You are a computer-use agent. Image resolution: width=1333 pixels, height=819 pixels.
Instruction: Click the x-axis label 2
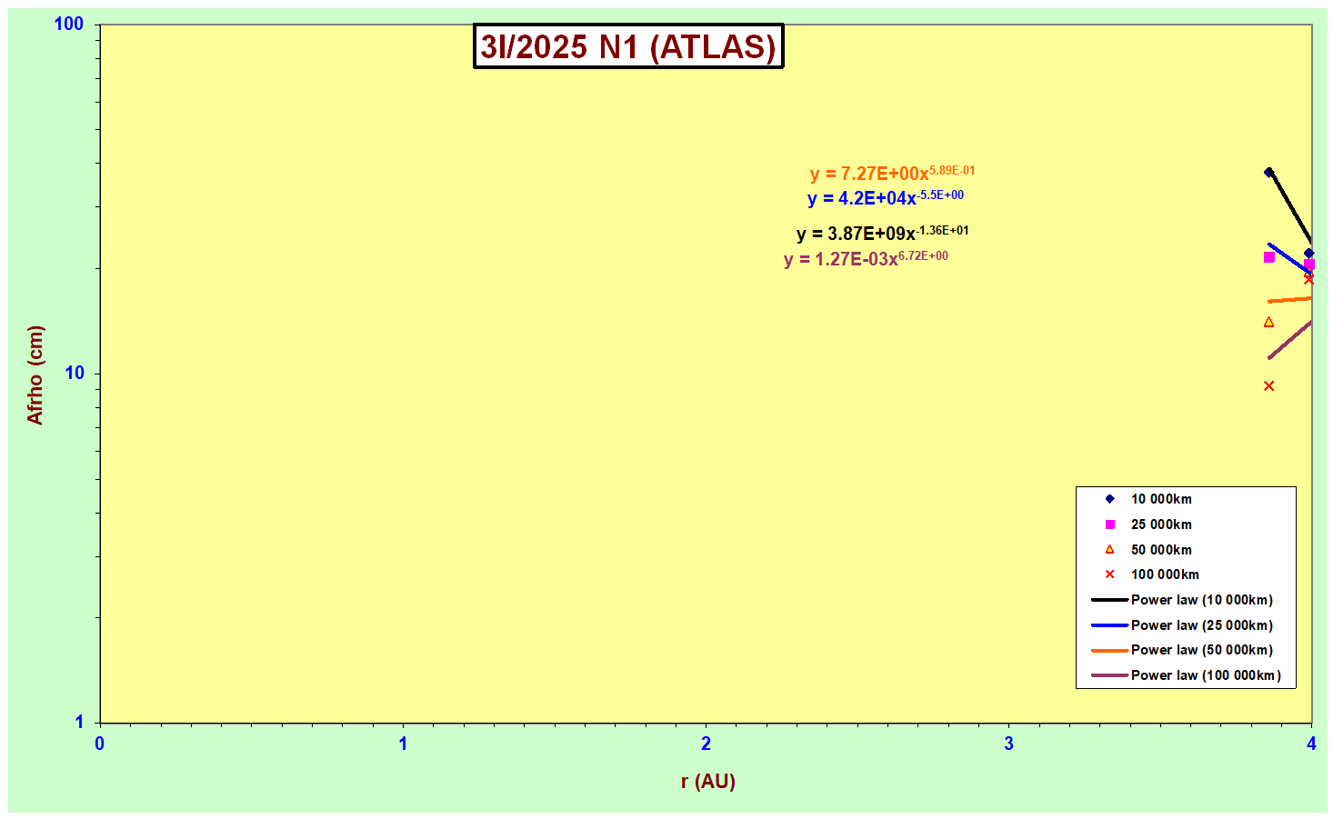coord(706,744)
